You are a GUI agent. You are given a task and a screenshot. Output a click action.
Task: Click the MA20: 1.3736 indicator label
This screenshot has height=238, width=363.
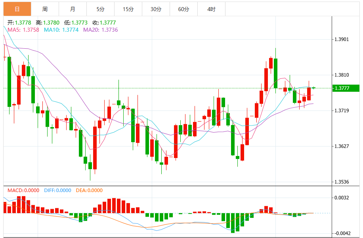pyautogui.click(x=101, y=30)
